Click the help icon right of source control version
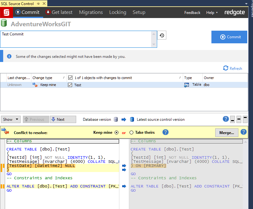The image size is (253, 209). 226,119
